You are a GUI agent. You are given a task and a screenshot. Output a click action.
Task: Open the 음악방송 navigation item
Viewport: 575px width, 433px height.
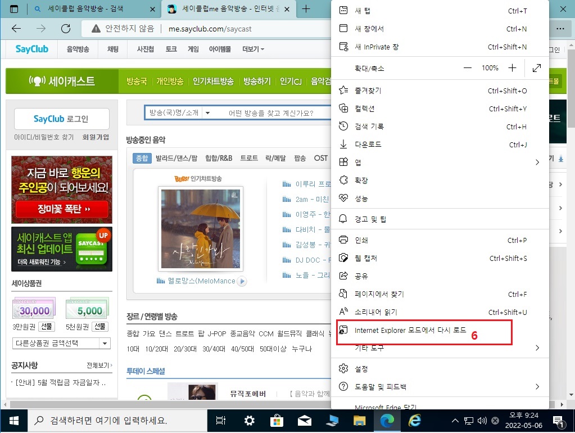coord(78,49)
